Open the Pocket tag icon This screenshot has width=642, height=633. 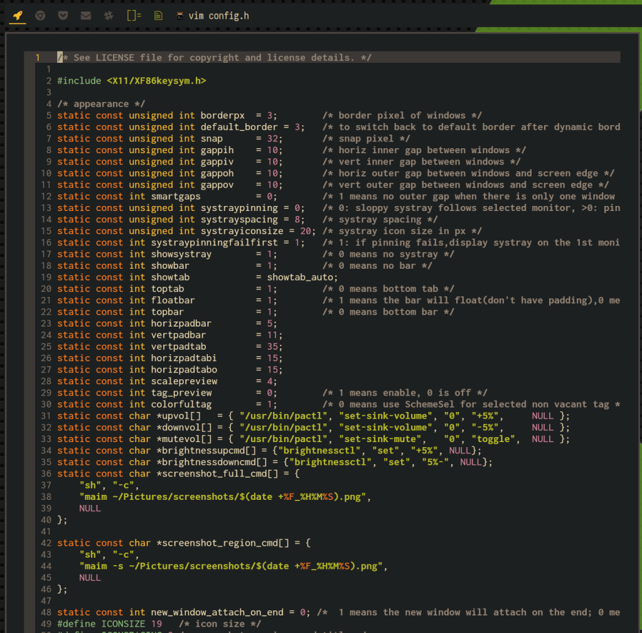[63, 16]
